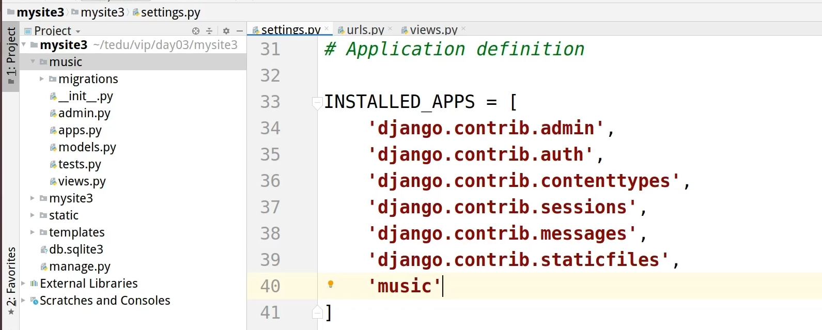This screenshot has width=822, height=330.
Task: Click the Application definition comment
Action: 455,49
